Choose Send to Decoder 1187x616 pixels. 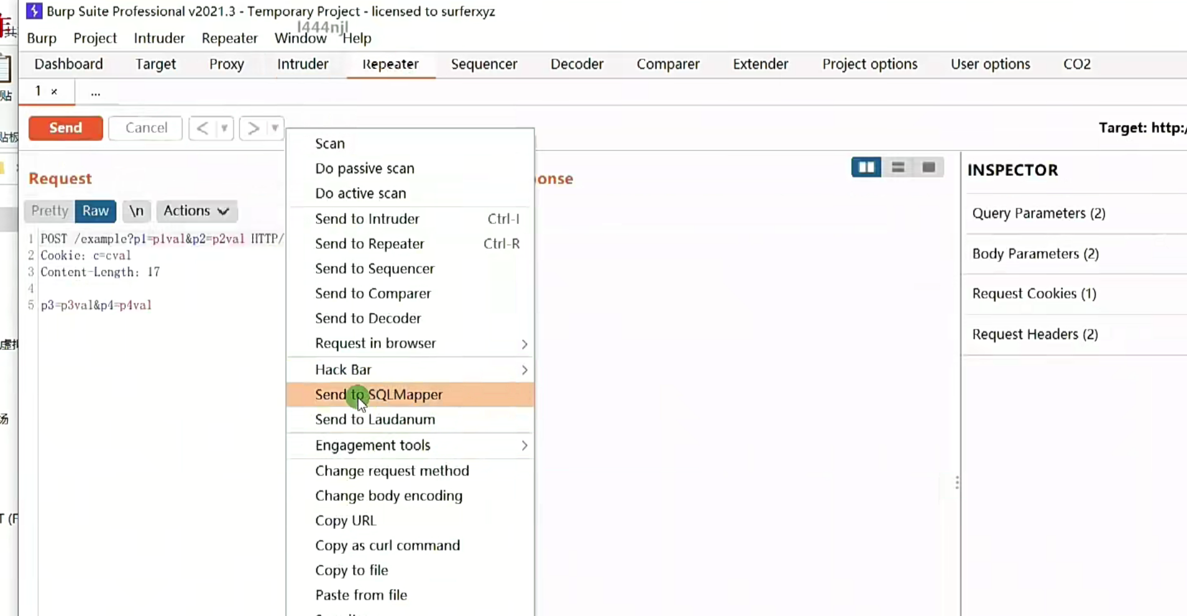pyautogui.click(x=410, y=318)
